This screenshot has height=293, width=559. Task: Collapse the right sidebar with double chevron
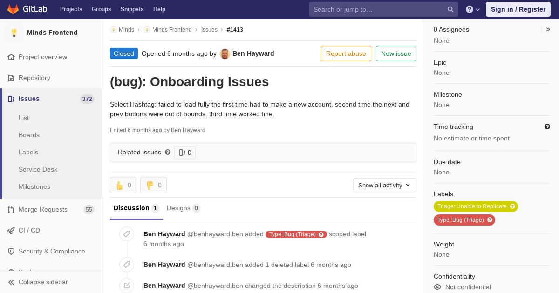[x=548, y=29]
